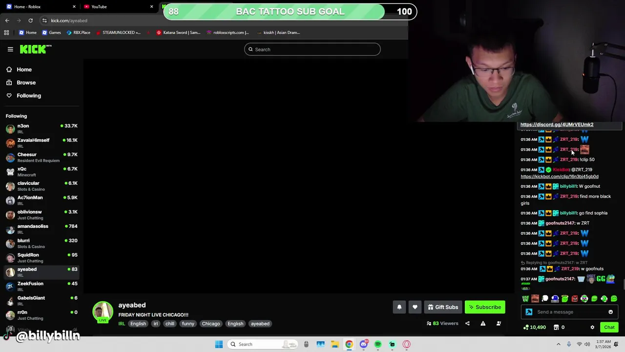Screen dimensions: 625x352
Task: Reload the browser page
Action: click(30, 21)
